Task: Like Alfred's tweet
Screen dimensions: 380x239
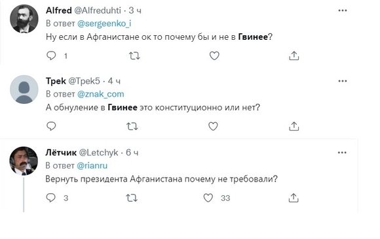Action: 214,56
